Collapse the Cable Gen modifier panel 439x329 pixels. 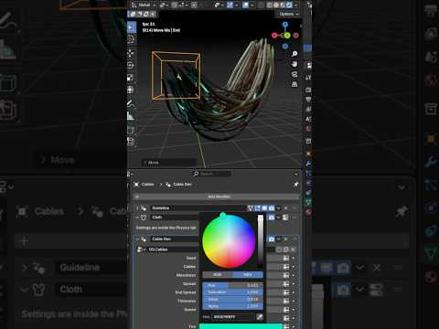pos(137,239)
